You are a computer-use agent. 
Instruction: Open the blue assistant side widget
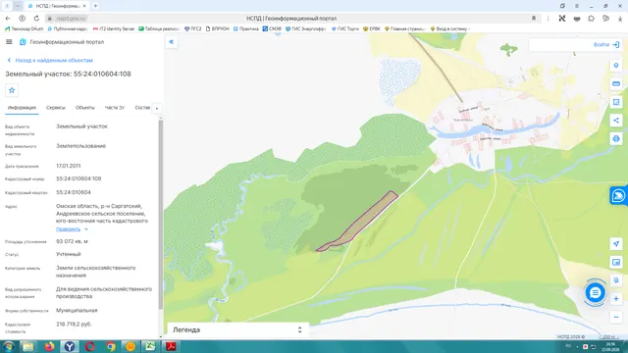pos(619,196)
